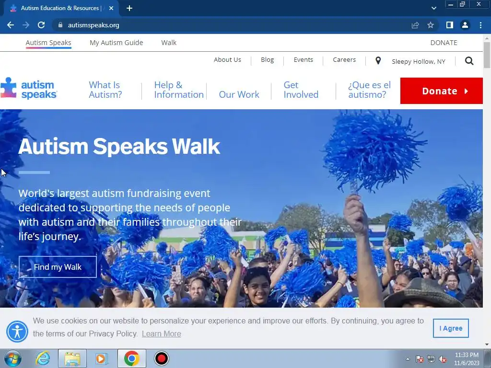Bookmark this page with the star icon
Image resolution: width=491 pixels, height=368 pixels.
(431, 25)
